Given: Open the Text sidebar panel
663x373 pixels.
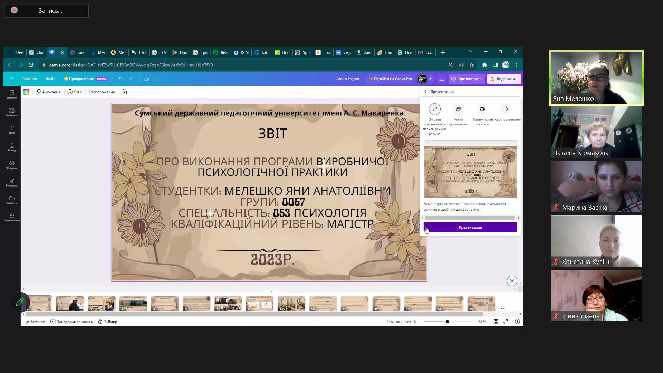Looking at the screenshot, I should pos(12,130).
